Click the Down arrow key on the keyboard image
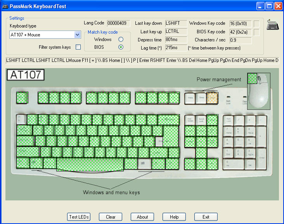 tap(201, 164)
